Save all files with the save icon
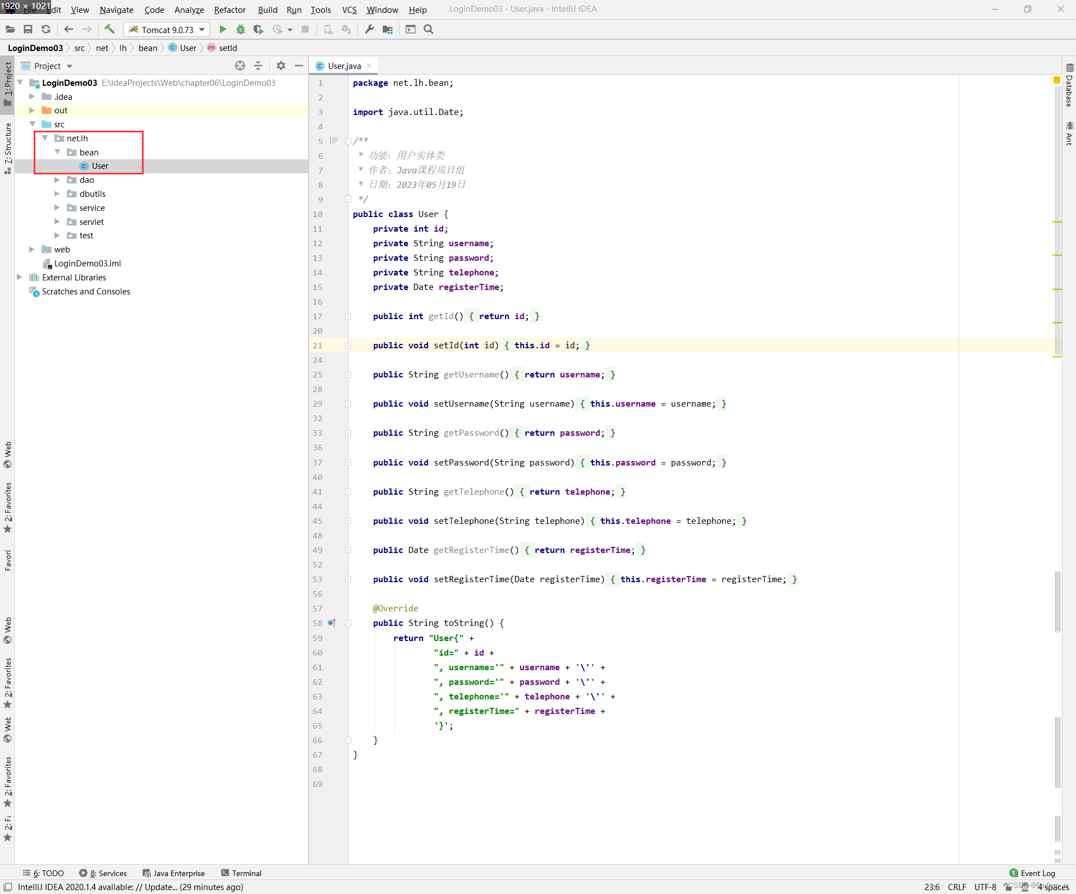The image size is (1076, 894). 28,29
